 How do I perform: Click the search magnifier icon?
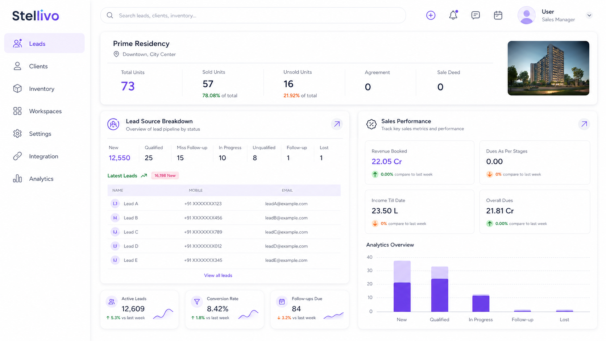click(x=110, y=15)
